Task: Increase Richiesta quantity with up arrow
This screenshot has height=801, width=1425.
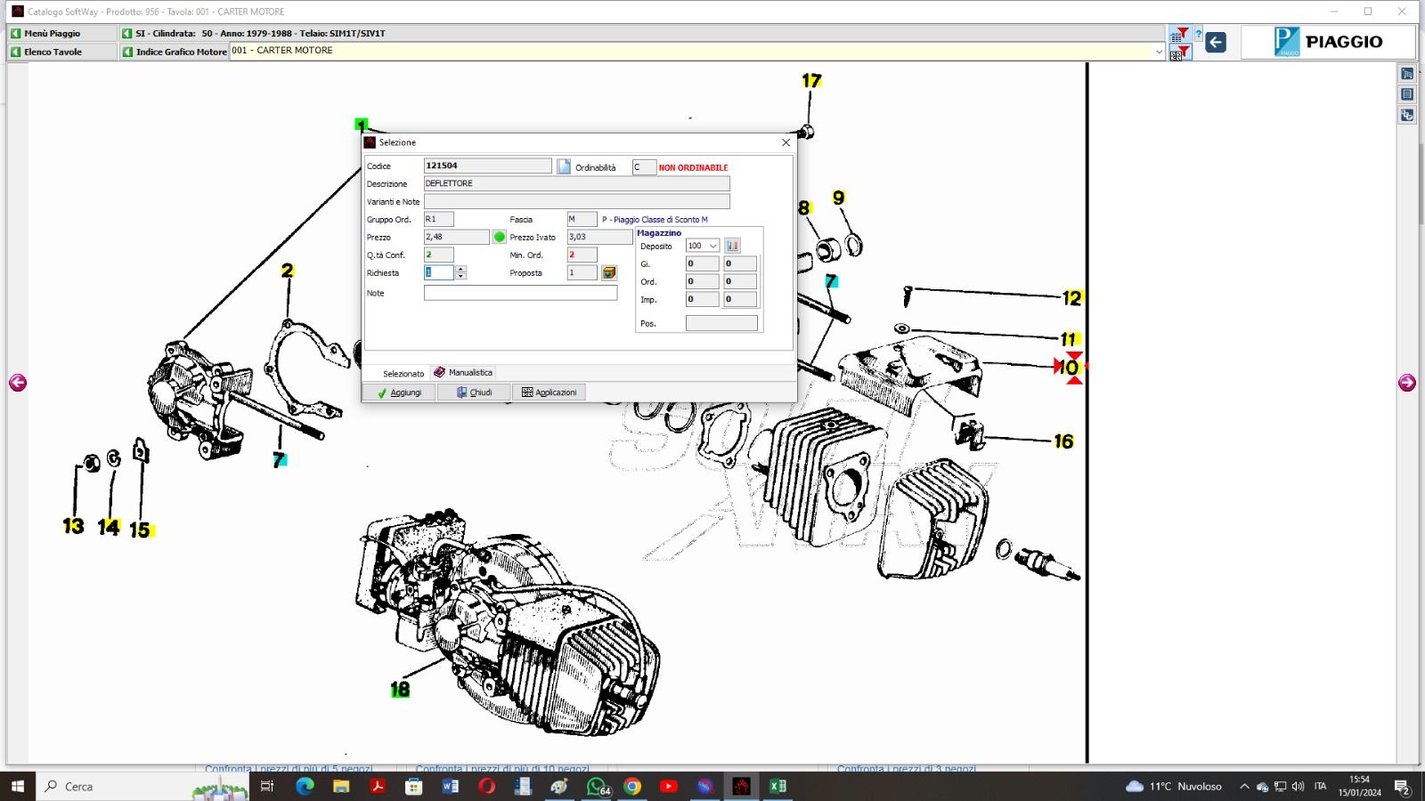Action: click(460, 269)
